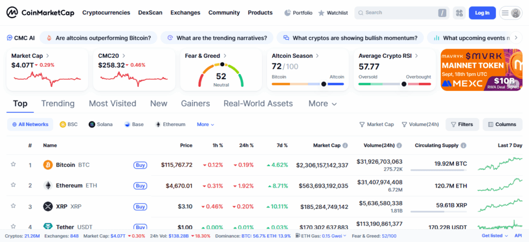The height and width of the screenshot is (242, 529).
Task: Open the Filters button
Action: pyautogui.click(x=462, y=124)
